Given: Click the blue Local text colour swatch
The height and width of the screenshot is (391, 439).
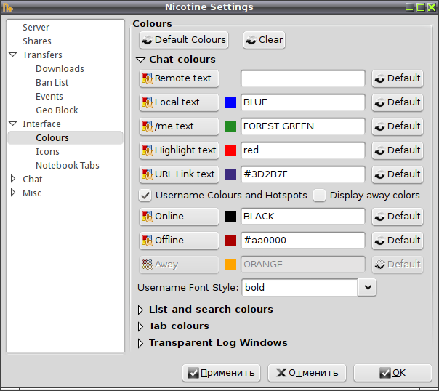Looking at the screenshot, I should click(230, 102).
